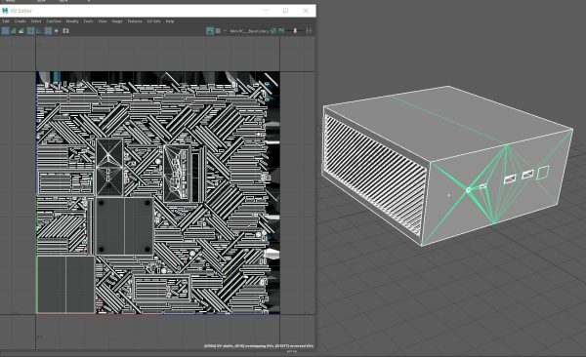586x357 pixels.
Task: Open dropdown arrow before texture name
Action: click(x=225, y=30)
